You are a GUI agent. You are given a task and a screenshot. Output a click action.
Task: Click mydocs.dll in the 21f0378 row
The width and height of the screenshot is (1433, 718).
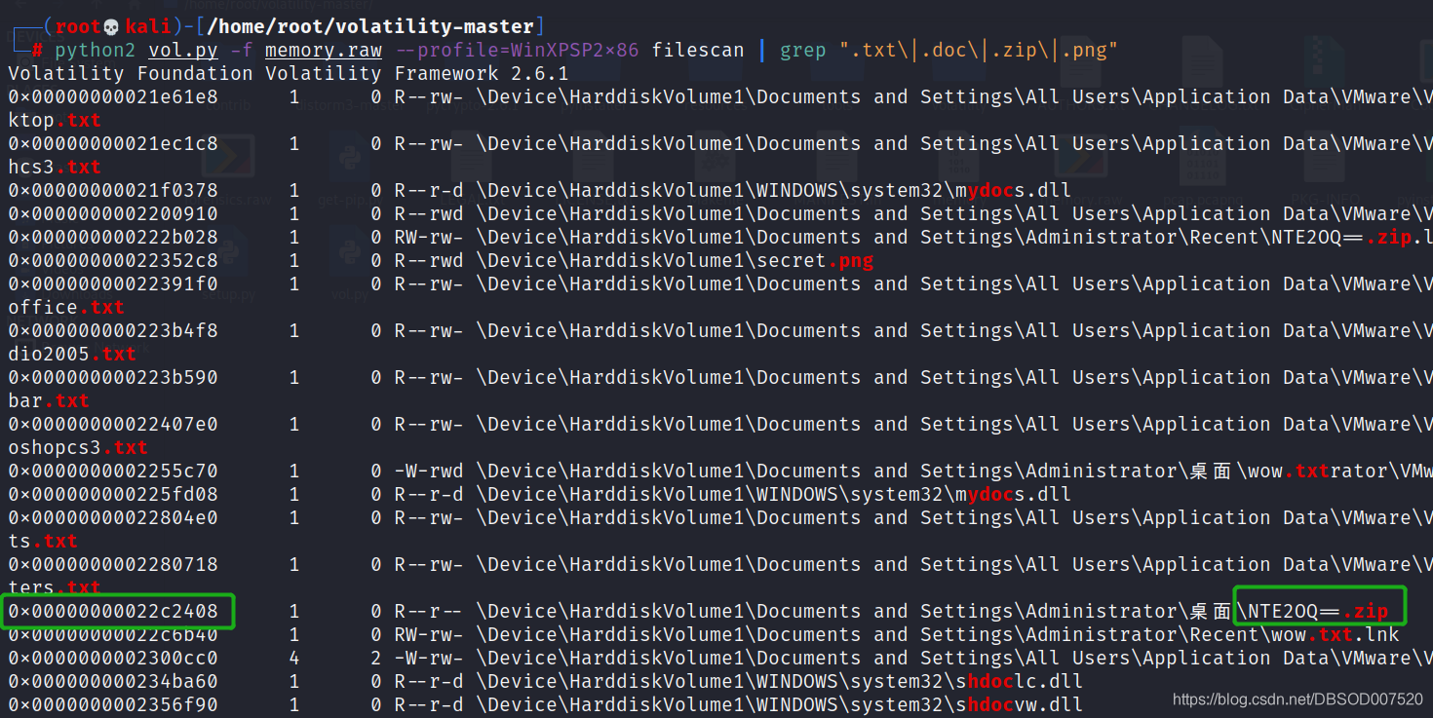pyautogui.click(x=1012, y=190)
